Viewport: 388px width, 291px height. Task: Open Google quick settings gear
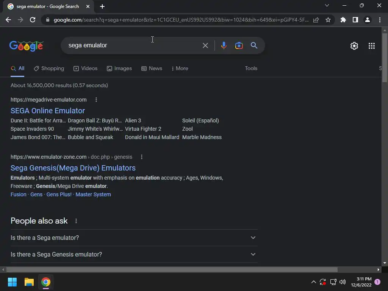tap(354, 46)
